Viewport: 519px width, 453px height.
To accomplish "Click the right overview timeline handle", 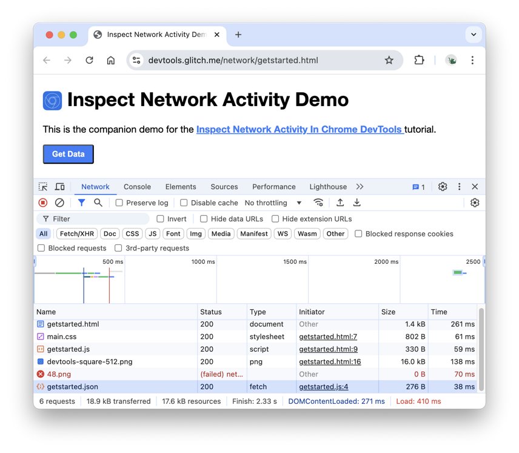I will coord(484,261).
